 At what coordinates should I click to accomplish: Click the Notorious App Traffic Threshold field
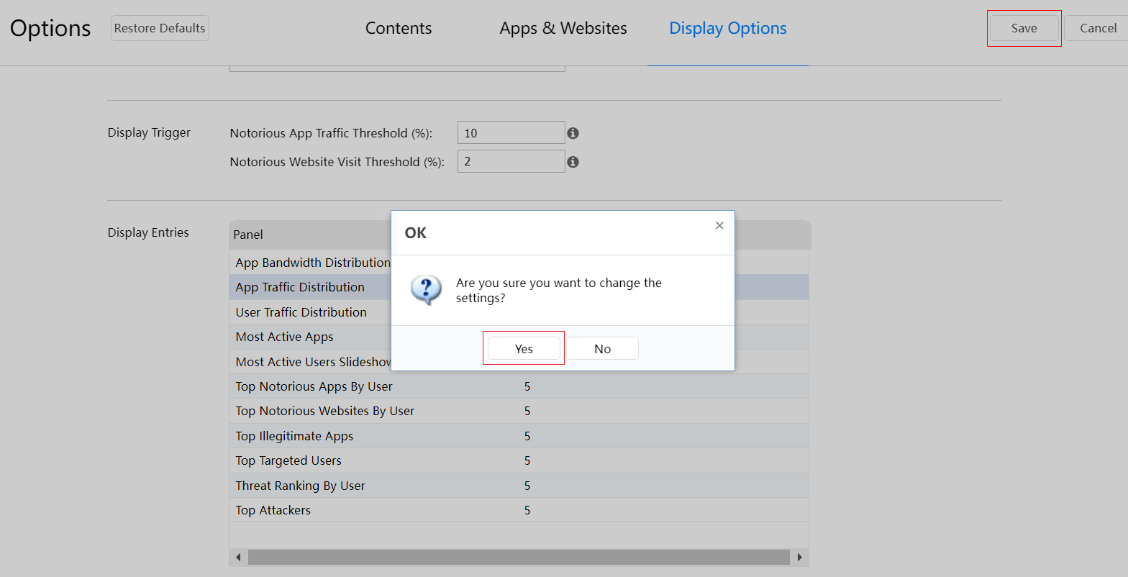click(511, 133)
